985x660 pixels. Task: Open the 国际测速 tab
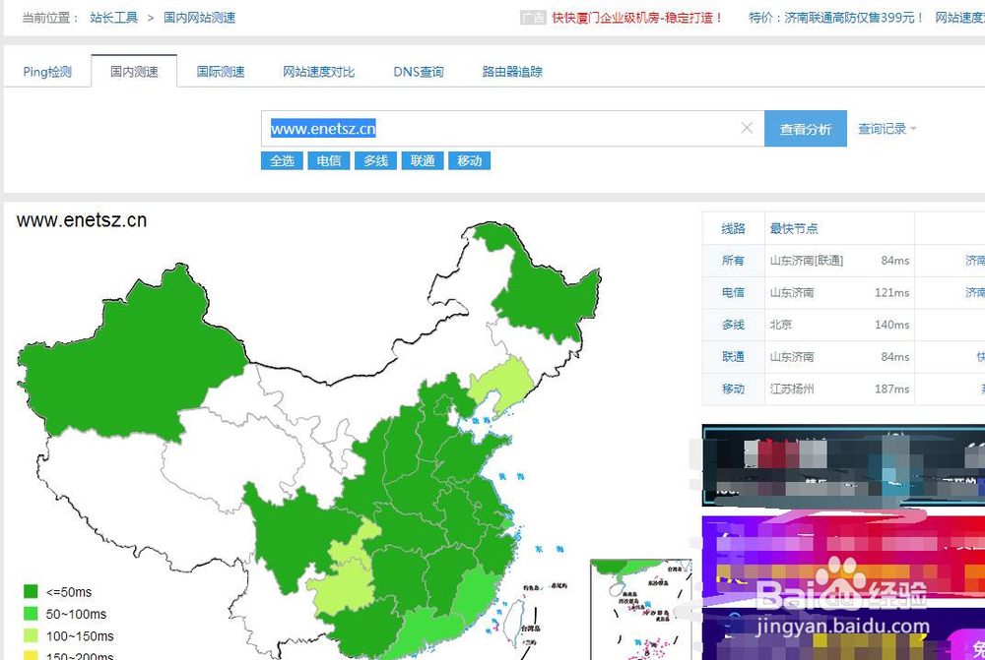coord(219,71)
